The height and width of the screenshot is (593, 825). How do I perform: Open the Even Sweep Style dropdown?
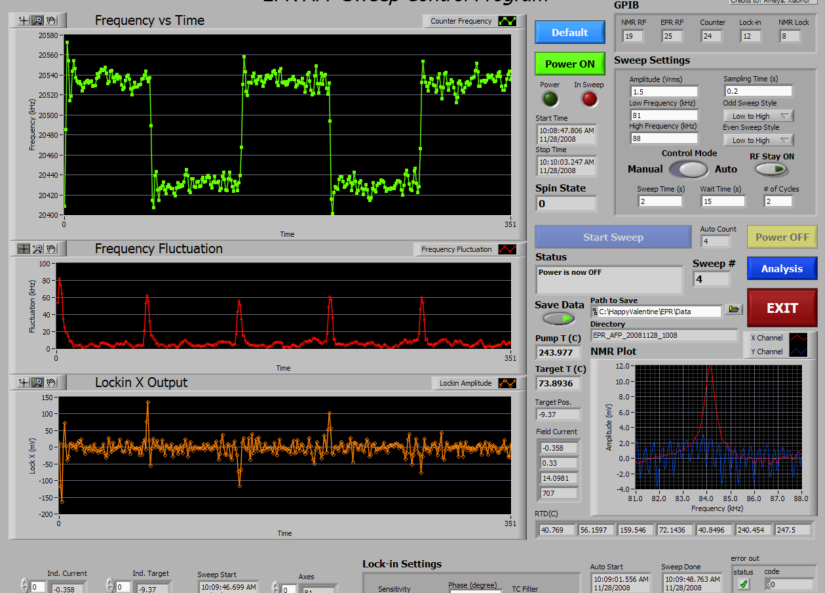[758, 140]
